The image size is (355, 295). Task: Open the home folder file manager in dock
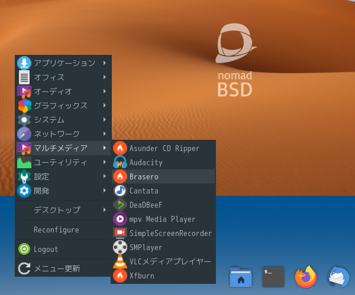[241, 277]
